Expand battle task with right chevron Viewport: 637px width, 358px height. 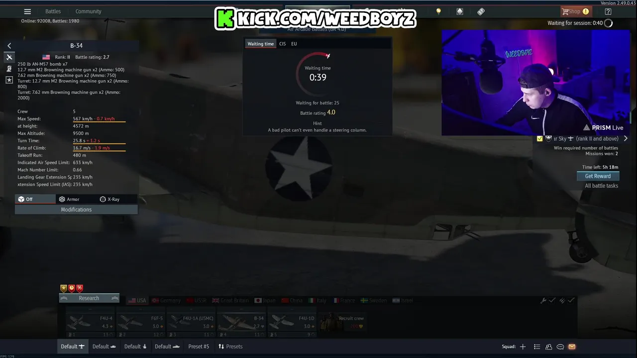(626, 139)
